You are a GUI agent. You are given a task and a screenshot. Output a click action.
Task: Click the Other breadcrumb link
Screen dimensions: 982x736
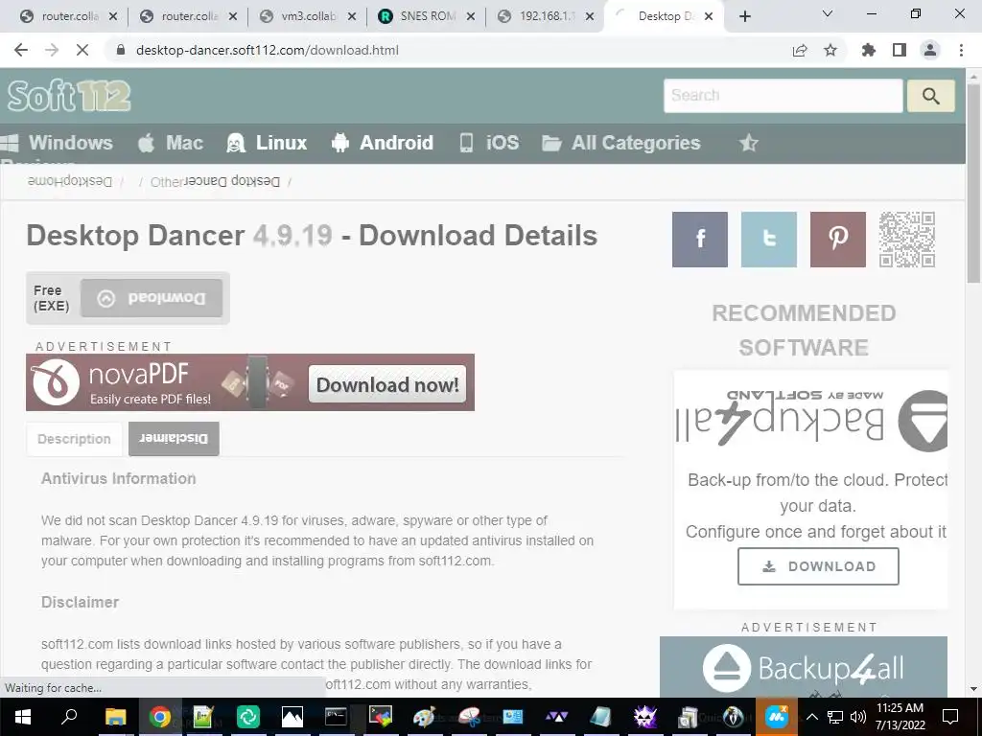166,181
